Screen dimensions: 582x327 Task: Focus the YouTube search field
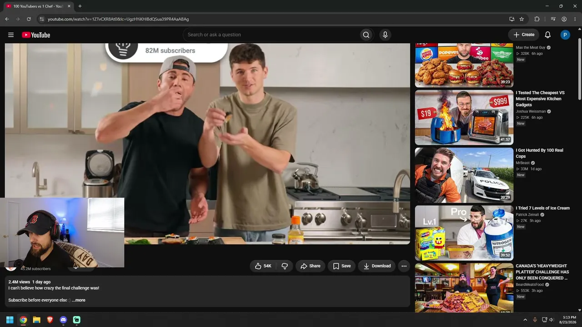[271, 35]
